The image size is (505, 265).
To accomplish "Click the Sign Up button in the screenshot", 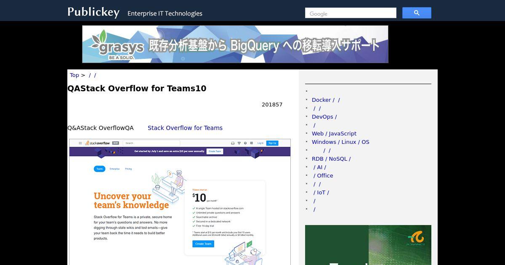I will pyautogui.click(x=272, y=143).
